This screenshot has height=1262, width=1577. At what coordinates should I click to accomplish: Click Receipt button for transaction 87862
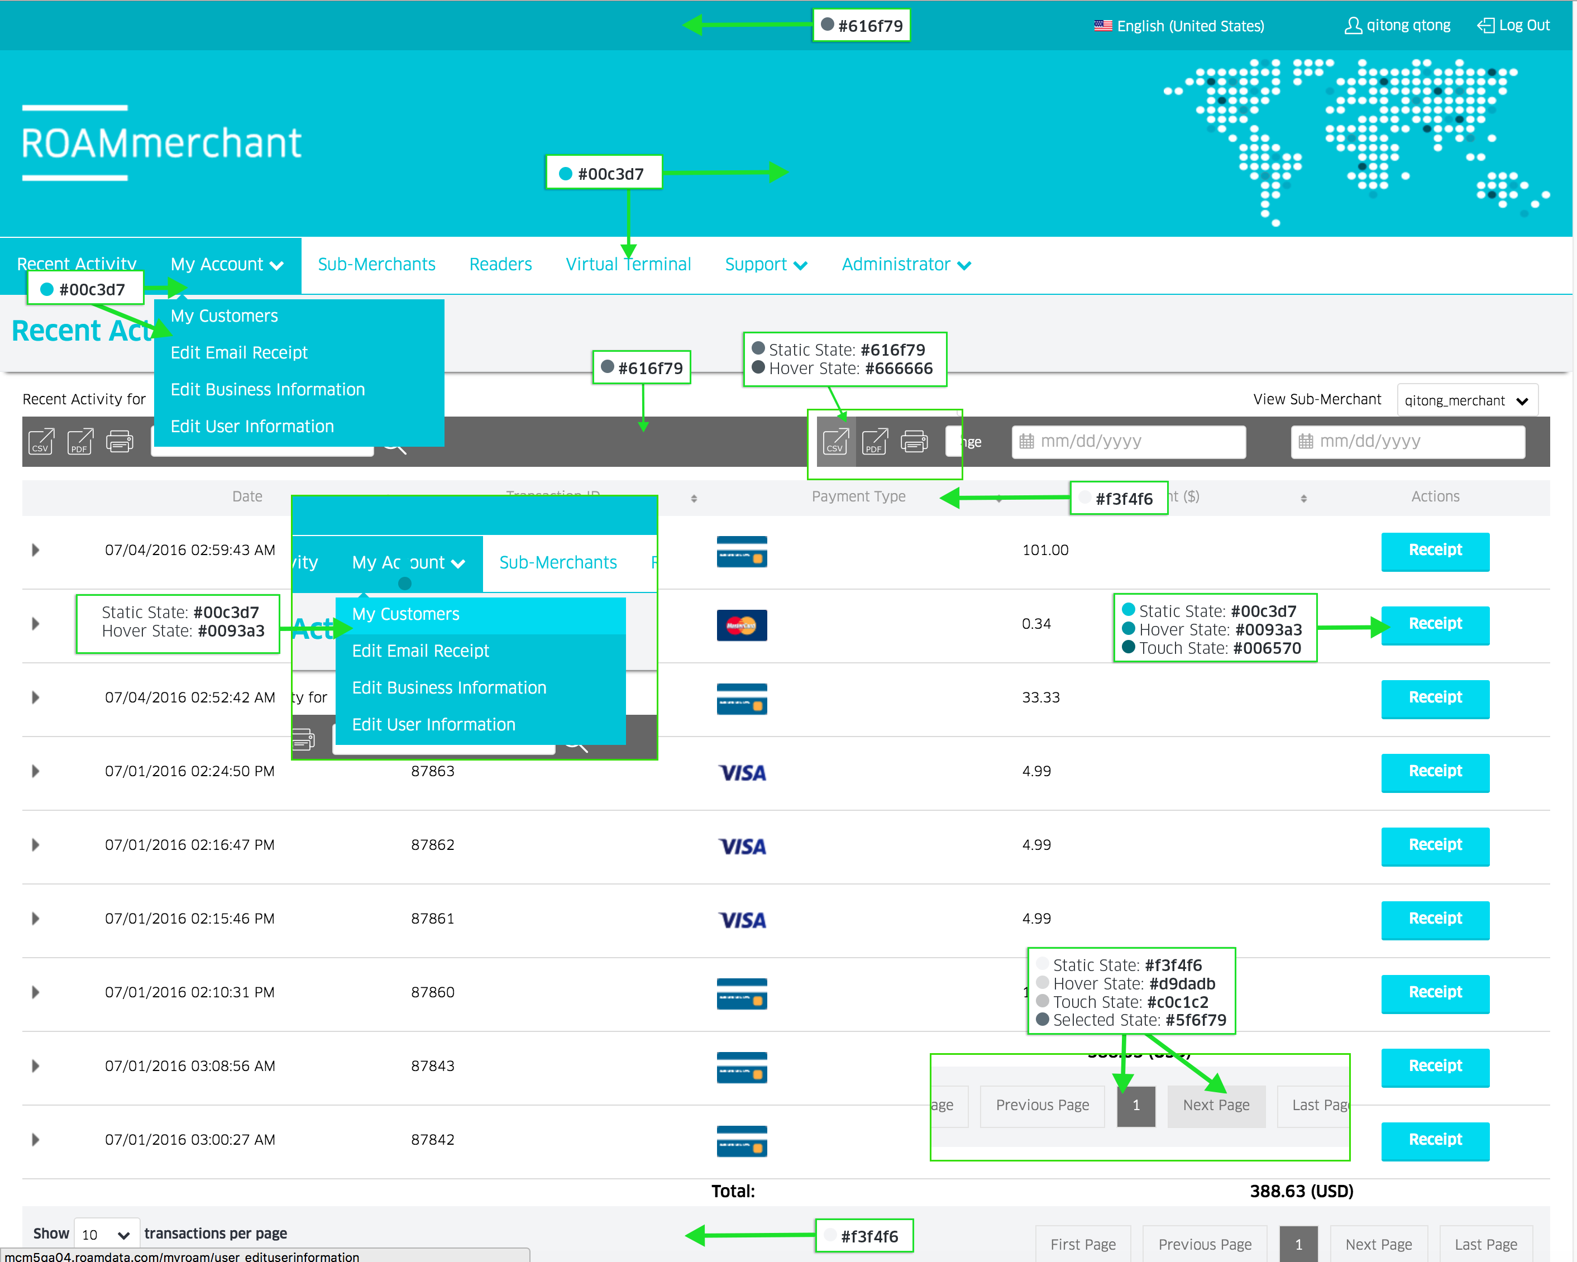tap(1435, 847)
